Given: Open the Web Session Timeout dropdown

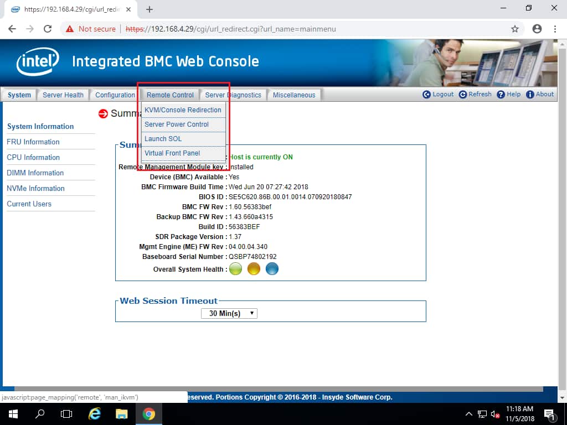Looking at the screenshot, I should tap(229, 313).
